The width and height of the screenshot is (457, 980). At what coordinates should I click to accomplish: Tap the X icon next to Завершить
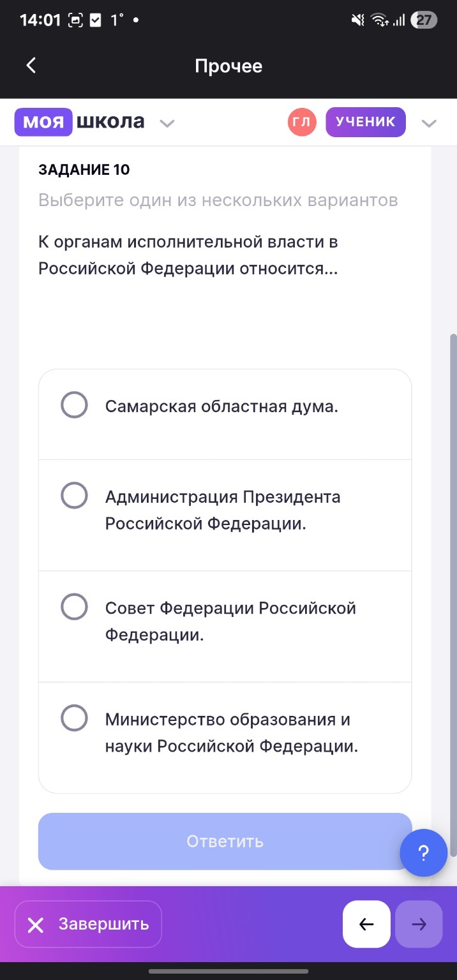tap(36, 924)
